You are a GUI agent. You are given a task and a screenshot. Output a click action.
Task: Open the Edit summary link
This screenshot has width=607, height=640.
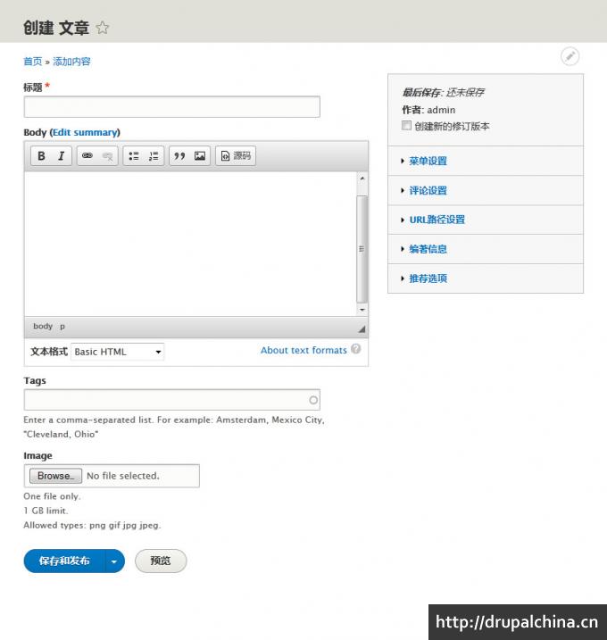[86, 132]
